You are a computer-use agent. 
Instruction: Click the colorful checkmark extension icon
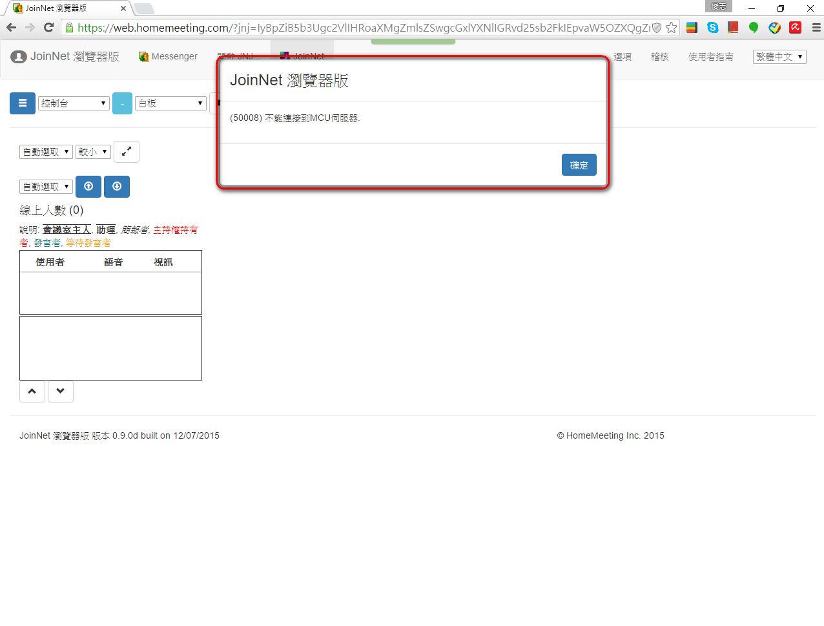tap(775, 28)
